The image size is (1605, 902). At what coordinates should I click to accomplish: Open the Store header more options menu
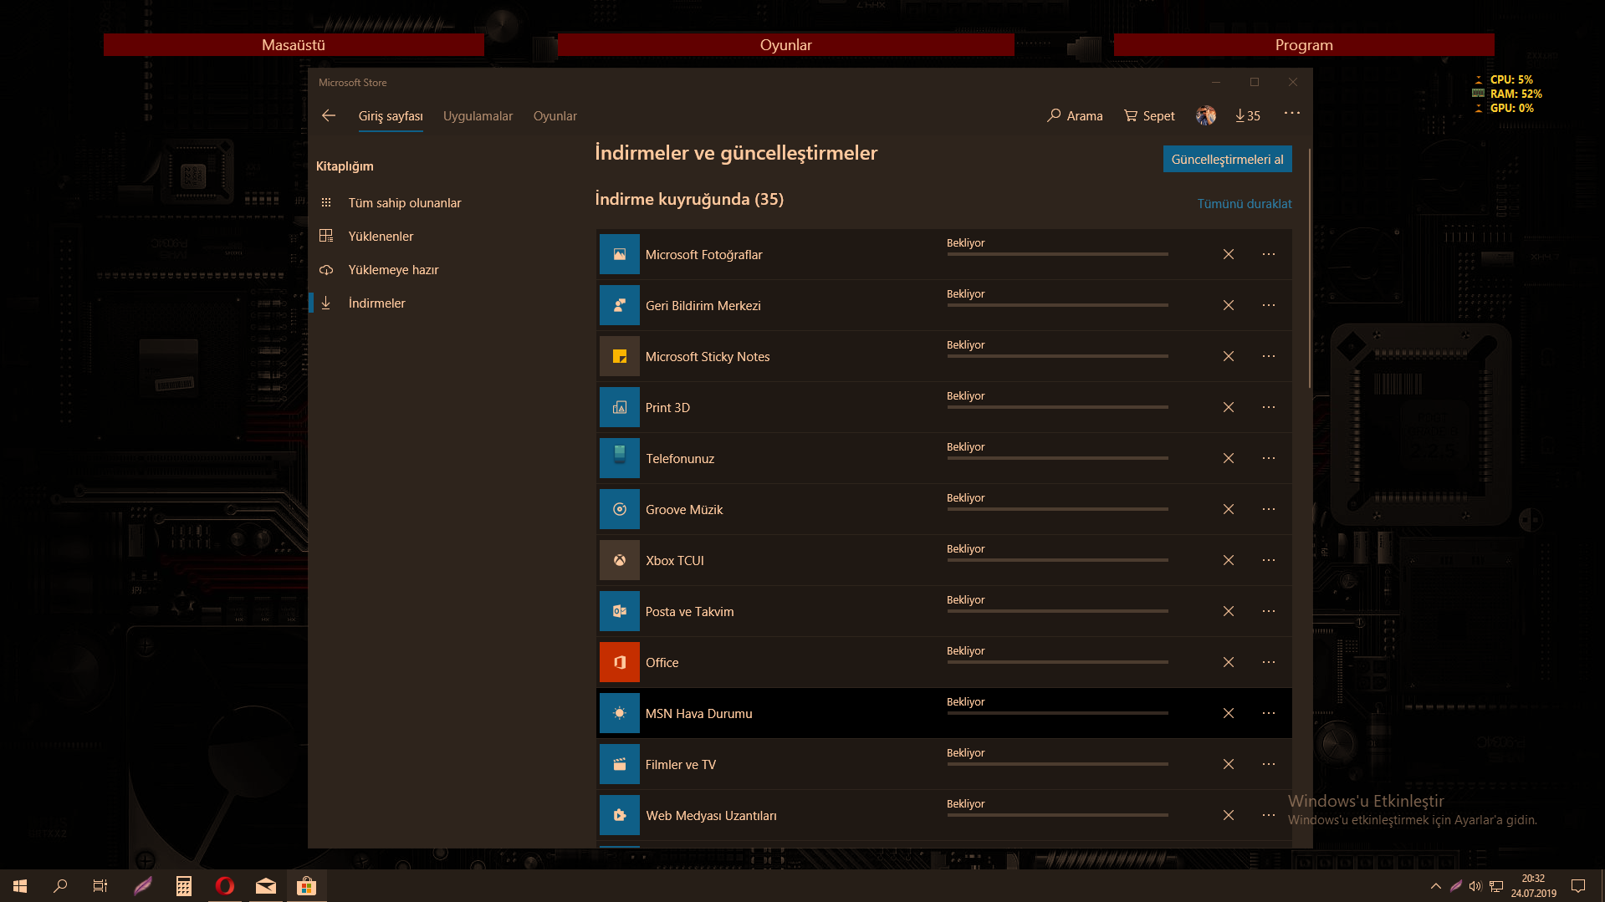(x=1292, y=113)
